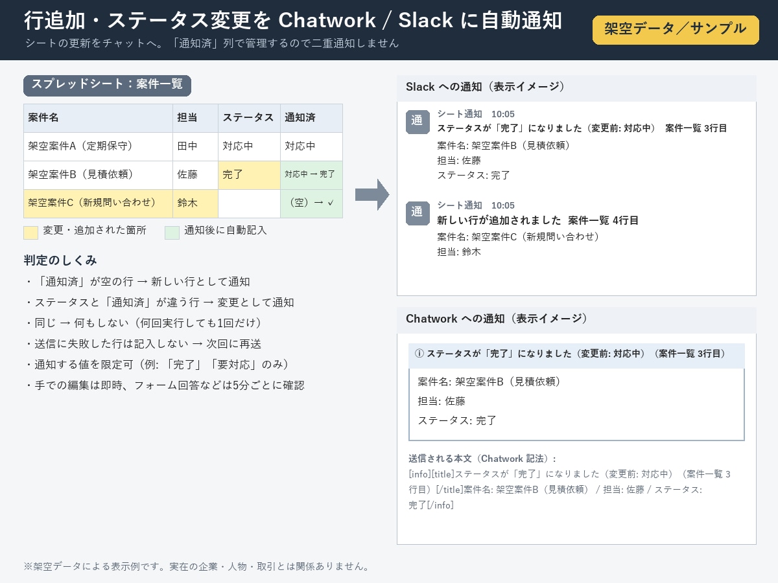Viewport: 778px width, 583px height.
Task: Click the yellow 完了 status cell
Action: click(x=249, y=175)
